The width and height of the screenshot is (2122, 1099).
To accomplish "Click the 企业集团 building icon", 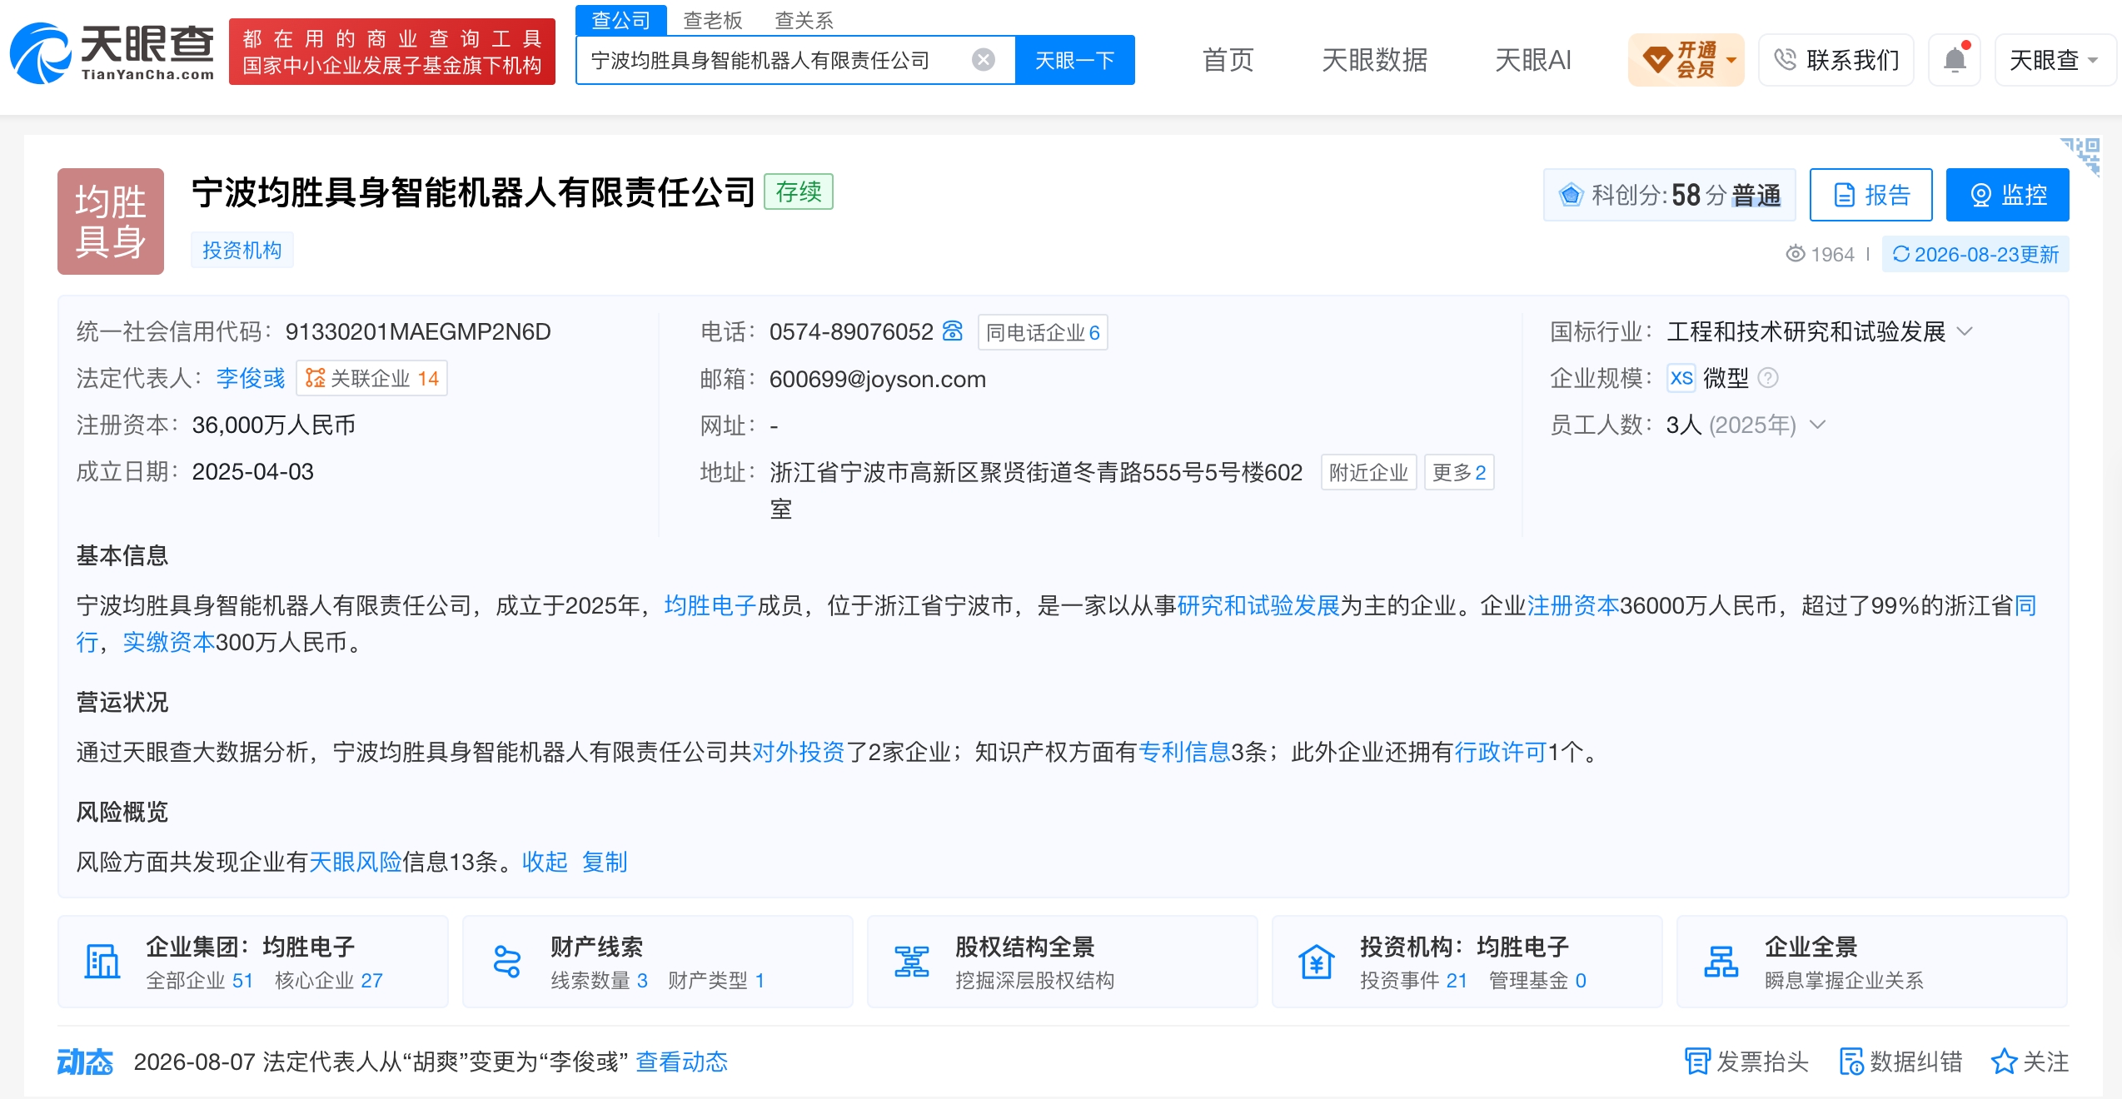I will click(102, 962).
